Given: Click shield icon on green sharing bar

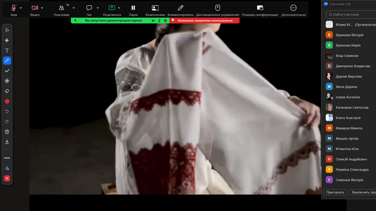Looking at the screenshot, I should click(166, 21).
